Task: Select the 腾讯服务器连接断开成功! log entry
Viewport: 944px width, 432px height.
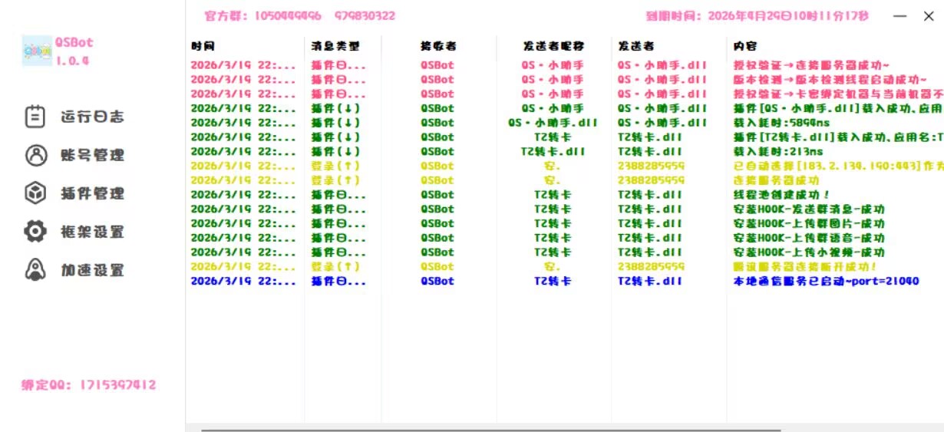Action: point(565,266)
